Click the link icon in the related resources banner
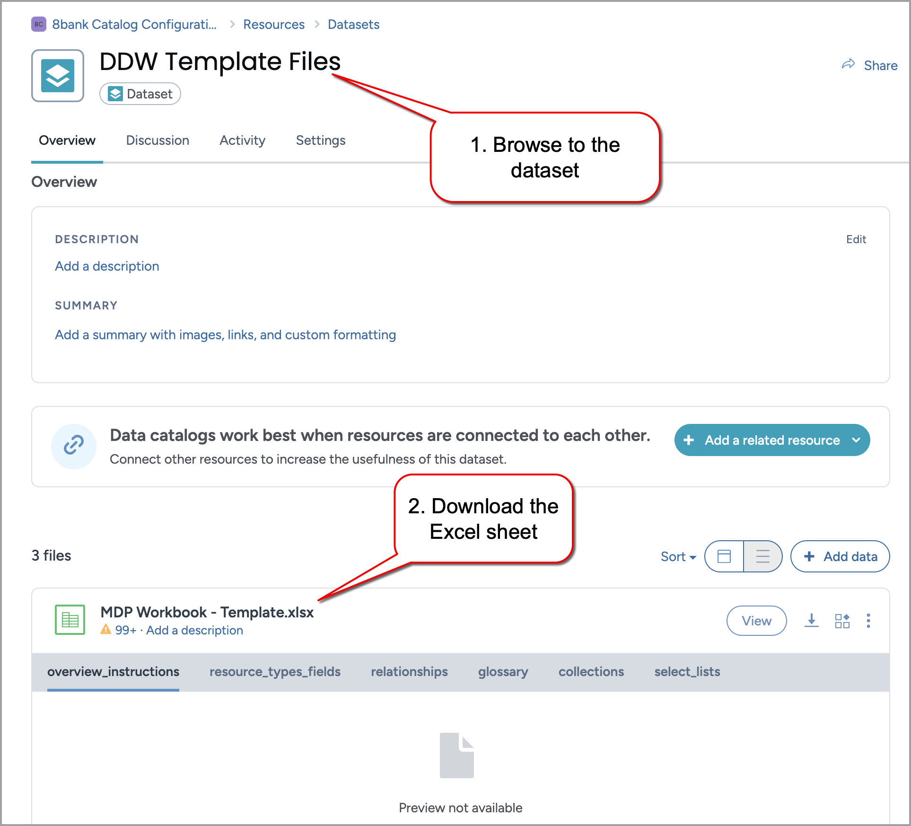Viewport: 911px width, 826px height. click(x=74, y=446)
